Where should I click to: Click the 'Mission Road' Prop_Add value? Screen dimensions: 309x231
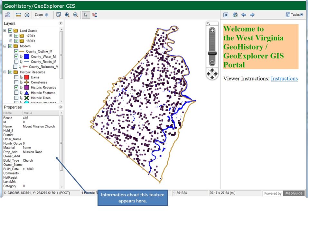pyautogui.click(x=33, y=152)
